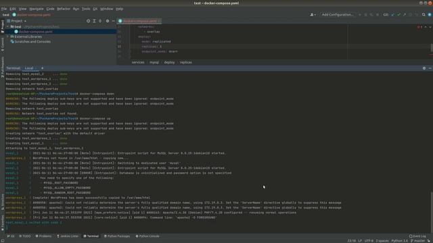Click the red error indicator in editor

[419, 27]
